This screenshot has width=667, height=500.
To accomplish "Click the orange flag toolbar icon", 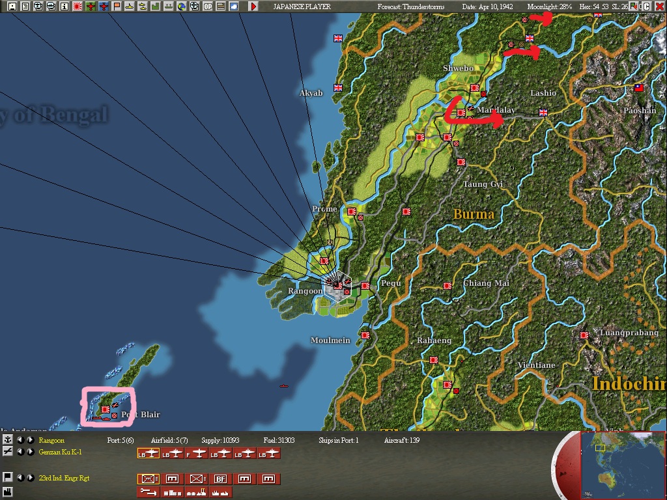I will pyautogui.click(x=116, y=7).
